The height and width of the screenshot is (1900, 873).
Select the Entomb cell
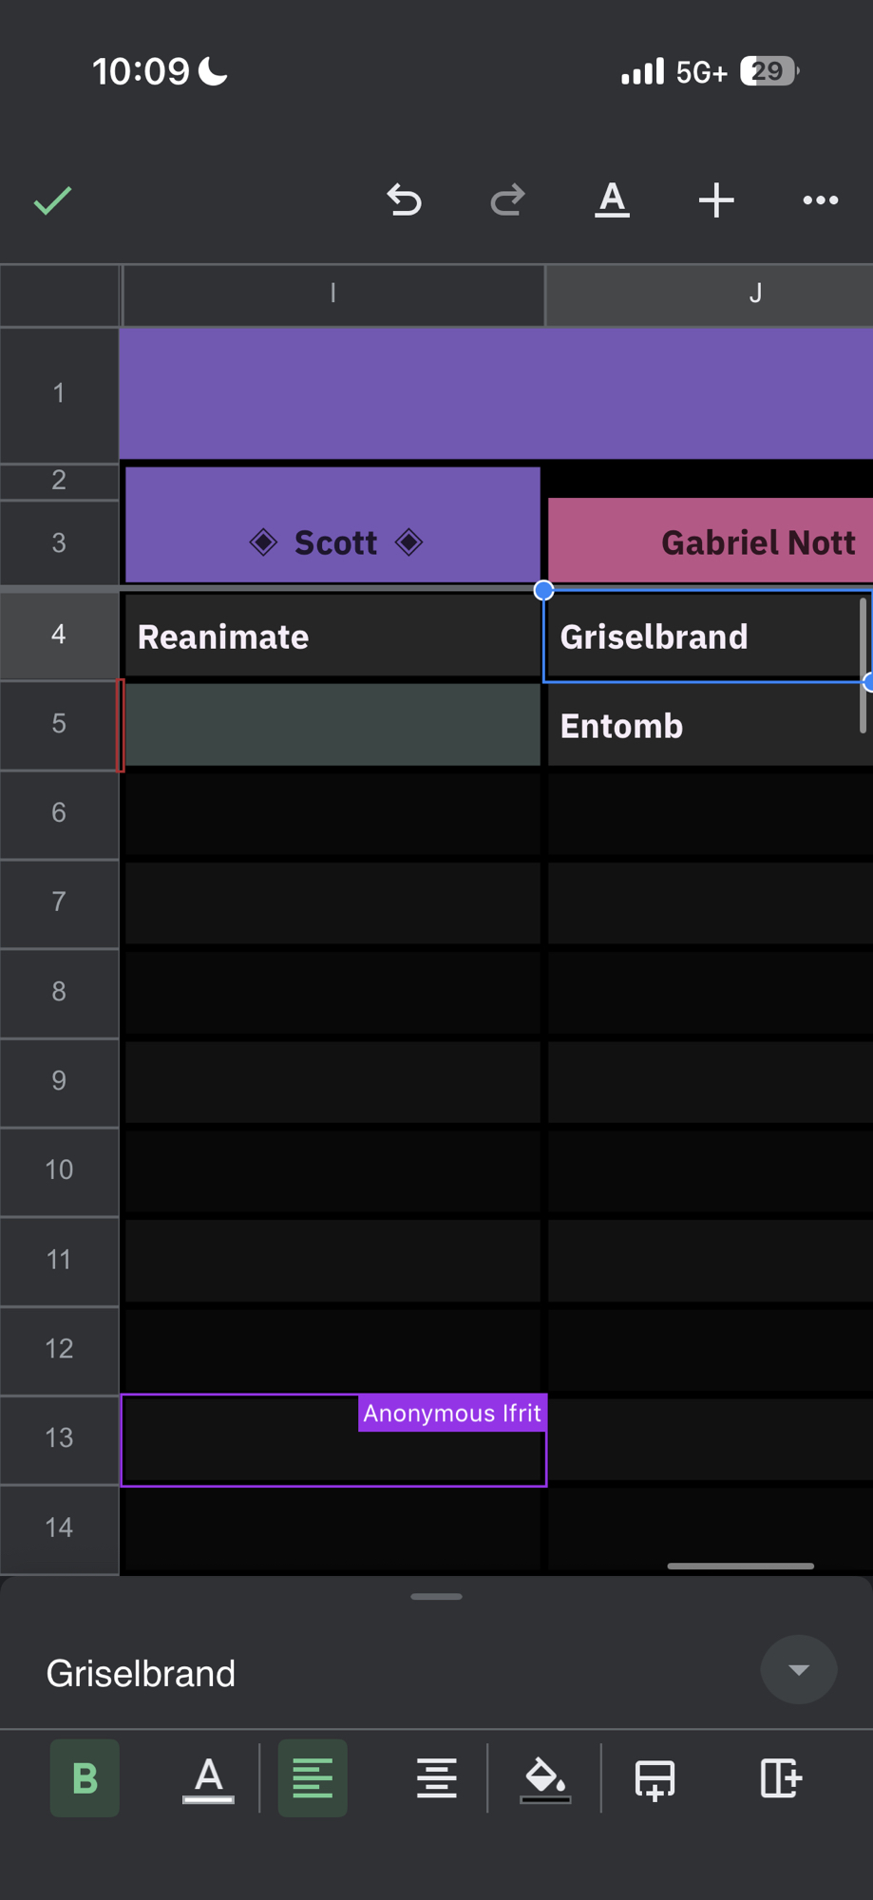tap(703, 726)
